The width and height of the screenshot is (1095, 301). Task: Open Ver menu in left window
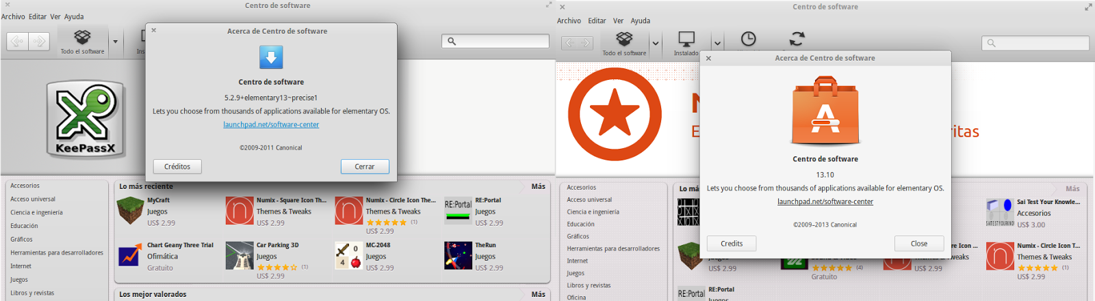coord(55,16)
